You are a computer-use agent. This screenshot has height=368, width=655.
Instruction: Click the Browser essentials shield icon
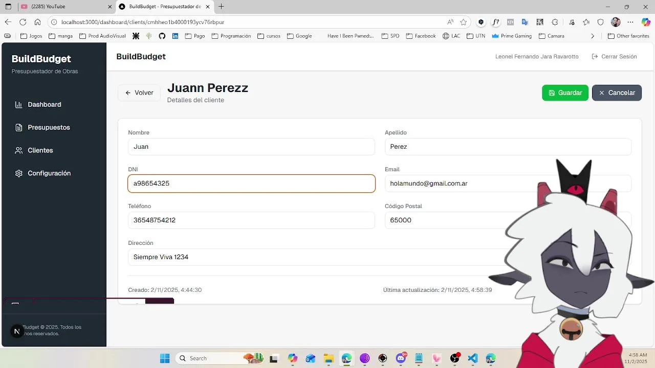[x=601, y=22]
